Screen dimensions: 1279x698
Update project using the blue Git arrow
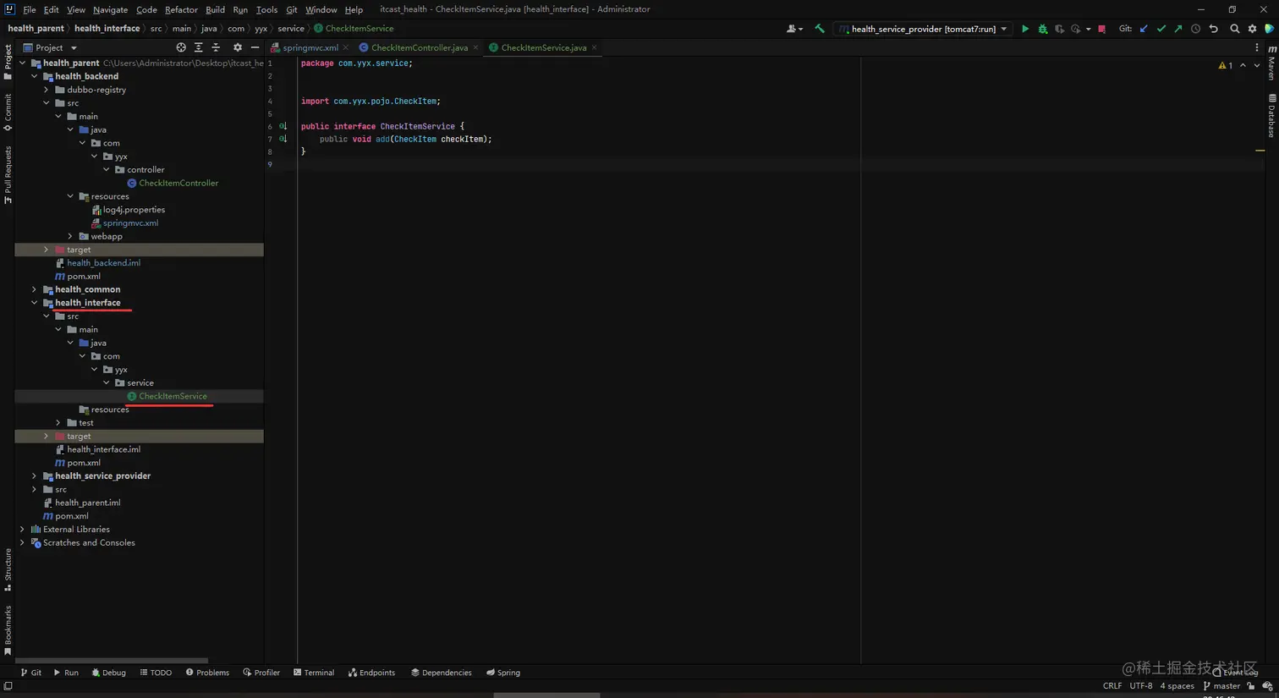pyautogui.click(x=1144, y=29)
